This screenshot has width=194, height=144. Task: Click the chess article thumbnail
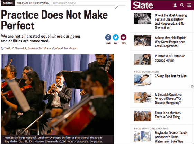pyautogui.click(x=143, y=18)
